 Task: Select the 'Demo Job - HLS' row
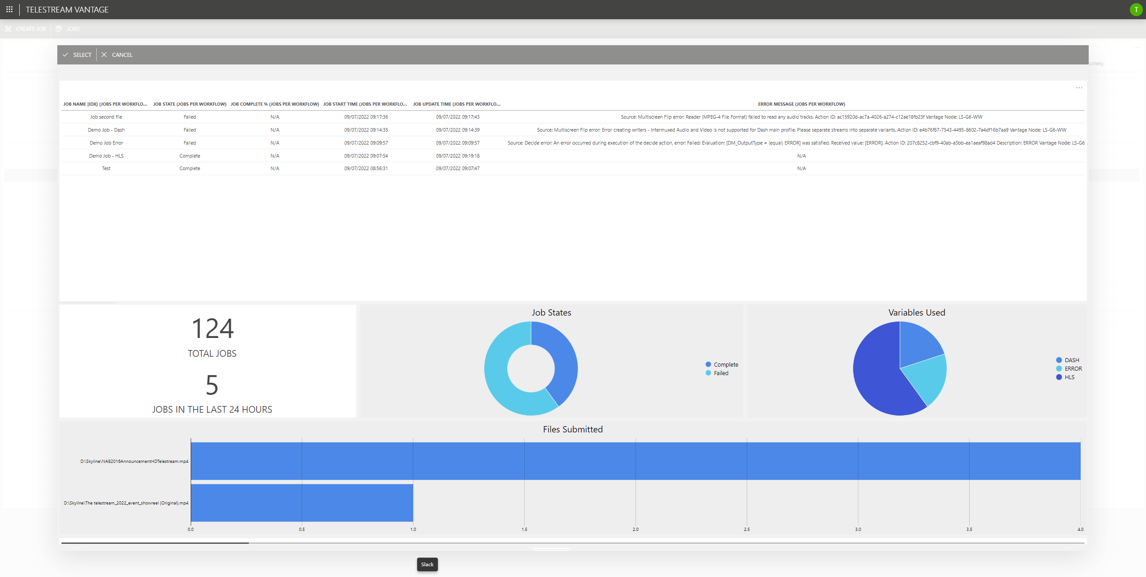pos(573,156)
